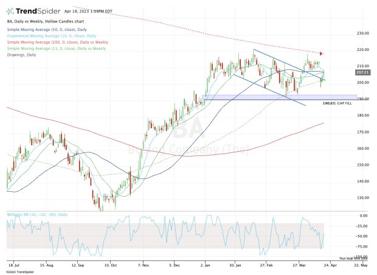Click the TrendSpider logo icon
Image resolution: width=377 pixels, height=275 pixels.
[x=11, y=10]
